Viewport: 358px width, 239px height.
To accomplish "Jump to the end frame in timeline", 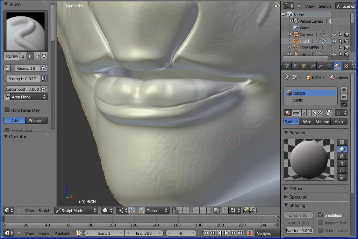I will click(240, 233).
